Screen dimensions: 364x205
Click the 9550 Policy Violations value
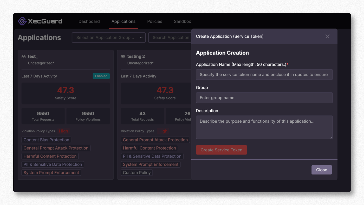pos(88,114)
